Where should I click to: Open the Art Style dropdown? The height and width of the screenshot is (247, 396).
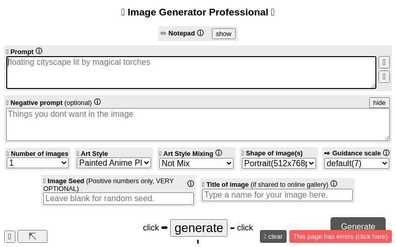click(x=113, y=163)
